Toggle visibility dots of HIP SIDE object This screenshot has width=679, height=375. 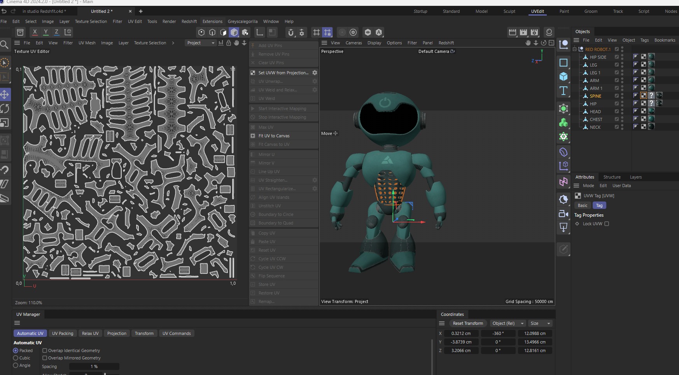(x=622, y=57)
